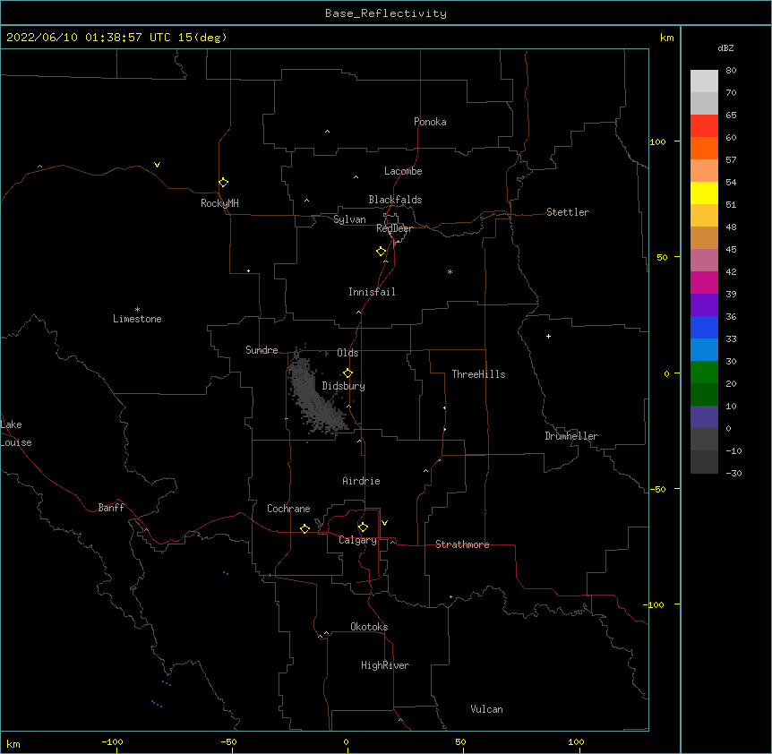This screenshot has height=754, width=772.
Task: Click the Limestone label
Action: pos(137,319)
